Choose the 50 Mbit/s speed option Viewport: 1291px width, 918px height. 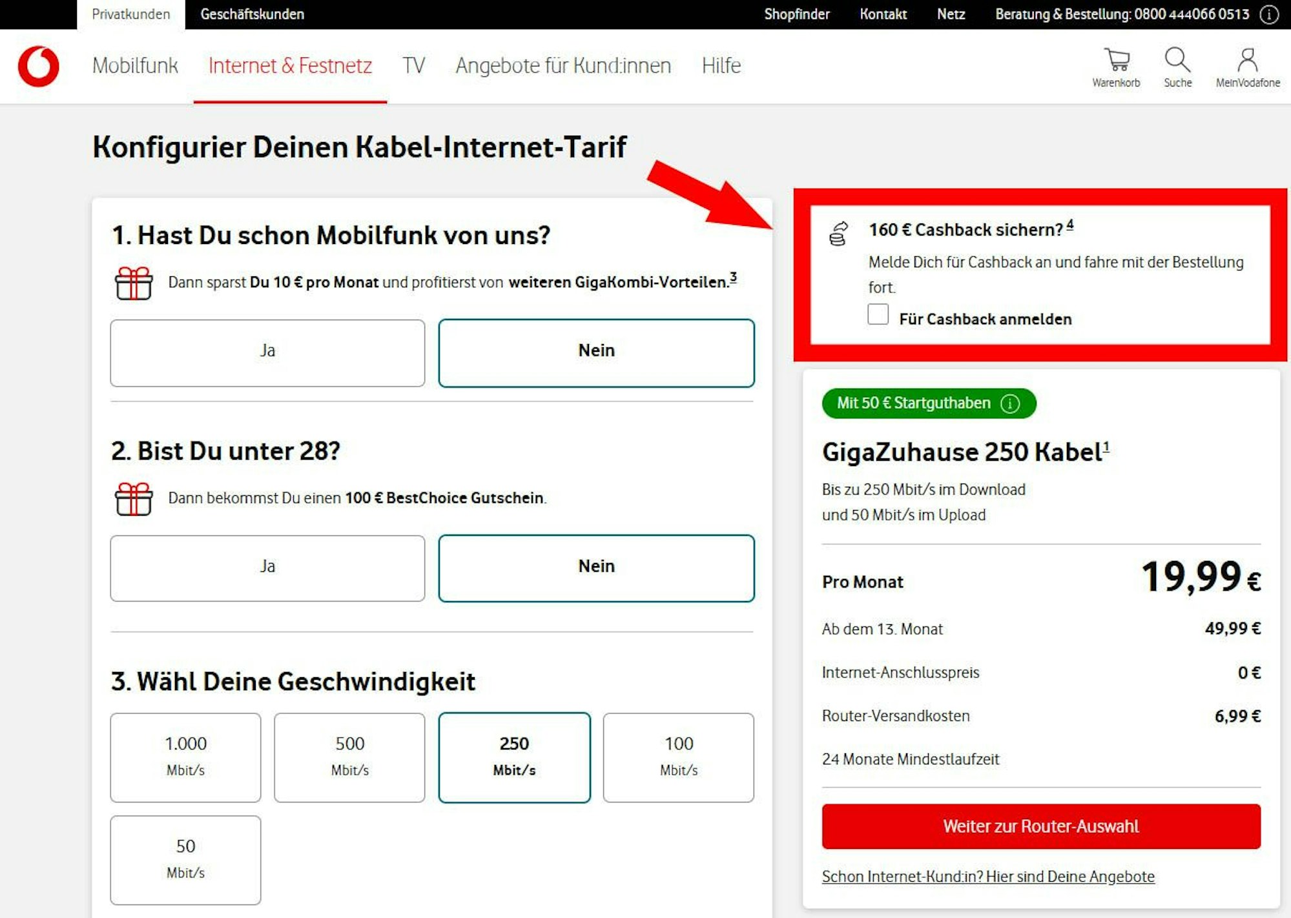coord(185,859)
